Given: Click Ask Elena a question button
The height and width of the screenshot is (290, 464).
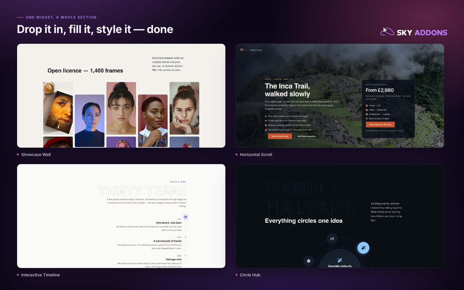Looking at the screenshot, I should [307, 136].
